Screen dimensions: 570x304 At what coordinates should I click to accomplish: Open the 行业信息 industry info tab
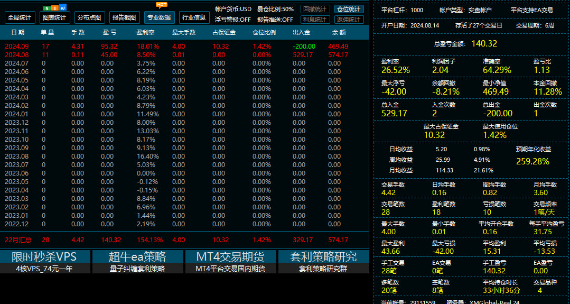coord(194,17)
